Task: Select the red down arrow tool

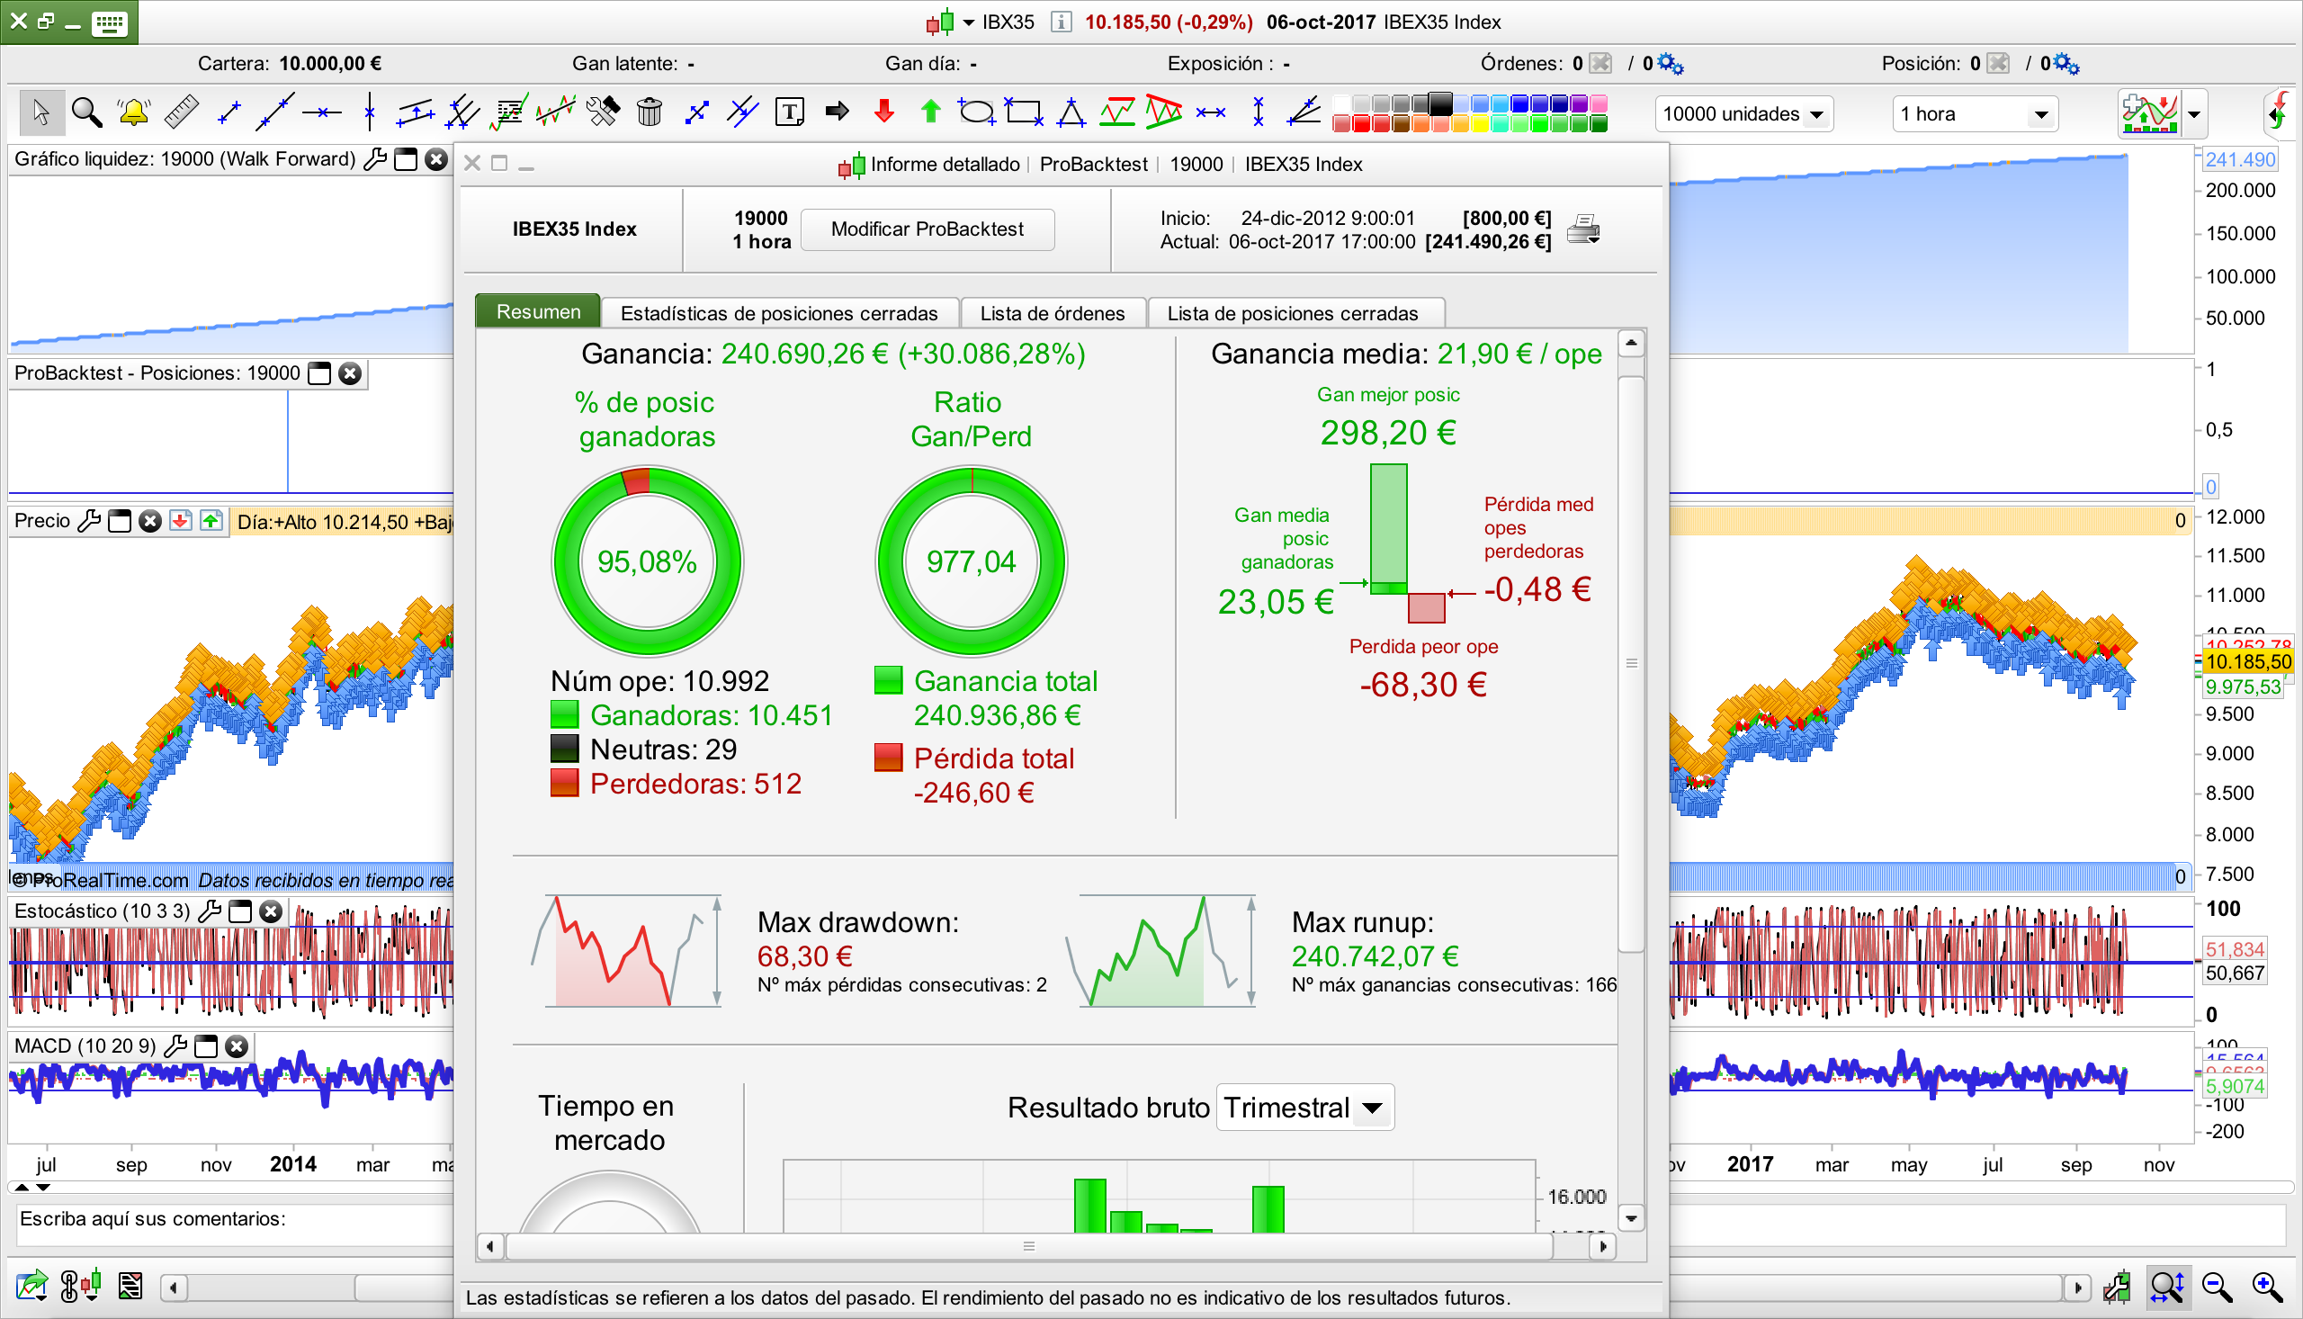Action: (884, 112)
